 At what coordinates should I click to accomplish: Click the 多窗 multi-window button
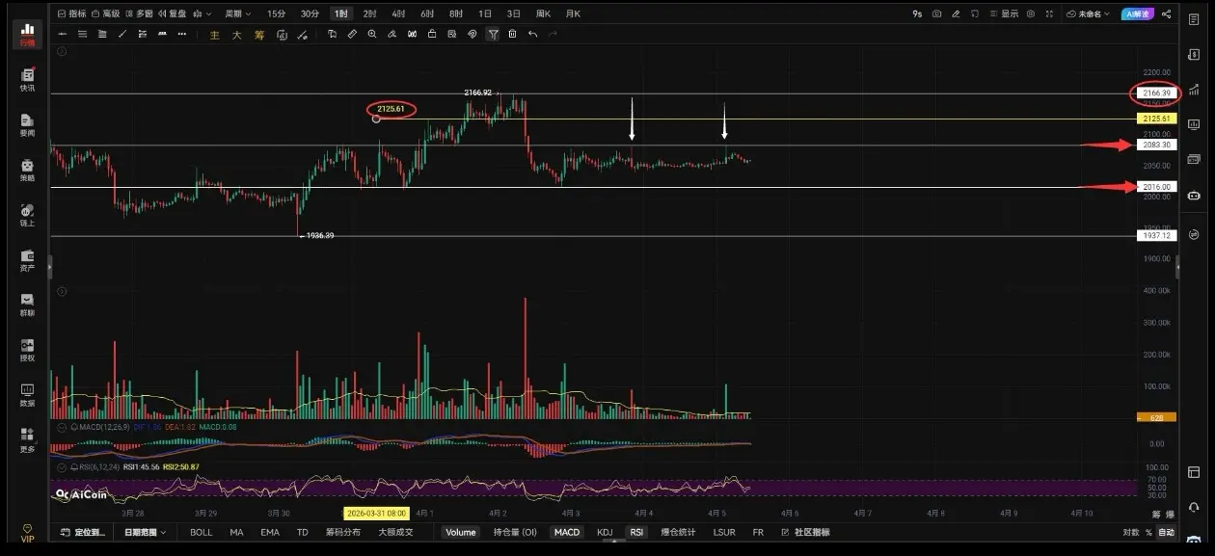[139, 13]
